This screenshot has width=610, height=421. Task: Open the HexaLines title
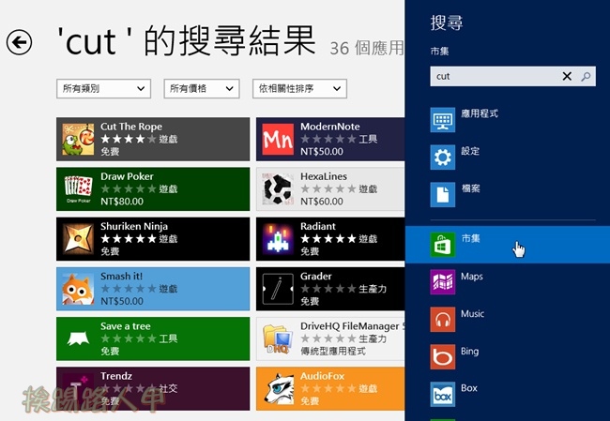[323, 176]
